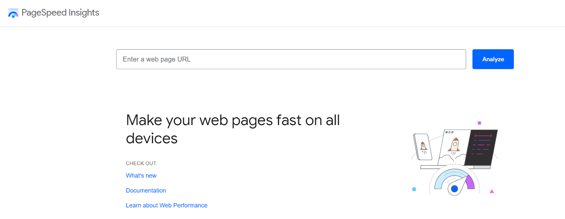Click the PageSpeed Insights logo icon
This screenshot has height=219, width=565.
[13, 13]
